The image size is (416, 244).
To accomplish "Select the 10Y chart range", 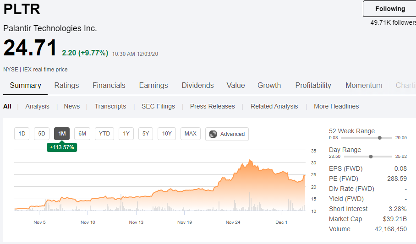I will (167, 134).
